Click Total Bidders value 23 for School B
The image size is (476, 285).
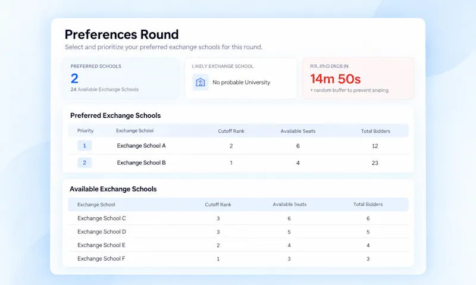click(375, 163)
